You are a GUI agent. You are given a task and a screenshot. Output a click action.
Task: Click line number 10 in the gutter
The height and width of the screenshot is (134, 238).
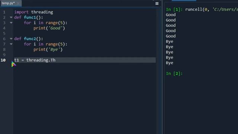coord(3,60)
